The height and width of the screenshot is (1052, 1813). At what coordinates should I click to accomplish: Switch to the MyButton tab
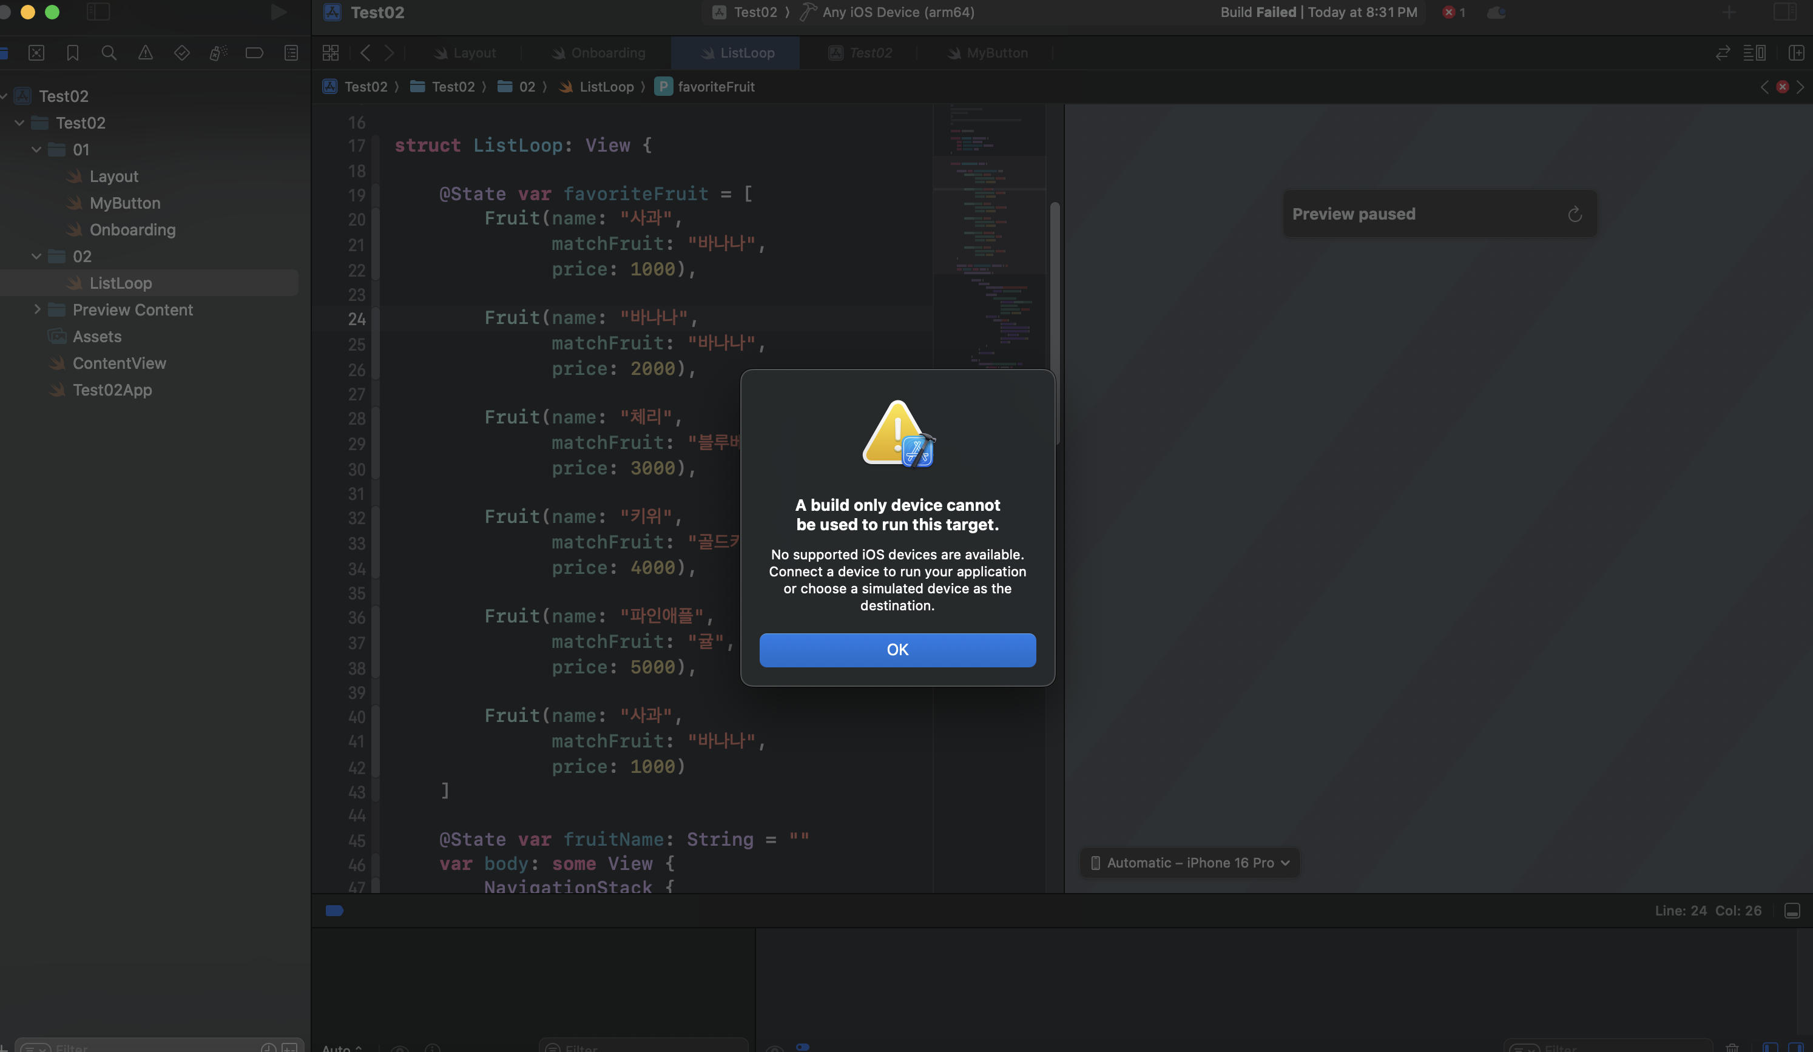click(996, 53)
